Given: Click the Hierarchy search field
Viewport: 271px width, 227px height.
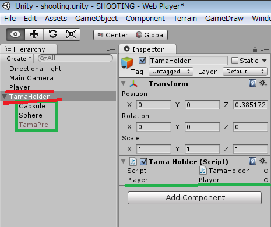Looking at the screenshot, I should pos(75,58).
